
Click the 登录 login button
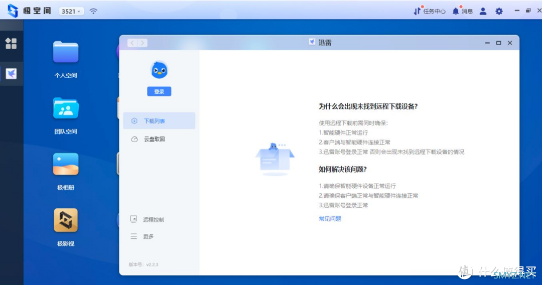[160, 91]
